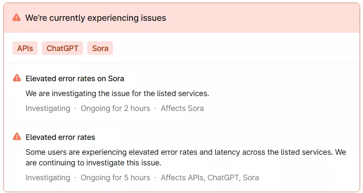Click the "Ongoing for 5 hours" label
Screen dimensions: 363x193
coord(115,178)
